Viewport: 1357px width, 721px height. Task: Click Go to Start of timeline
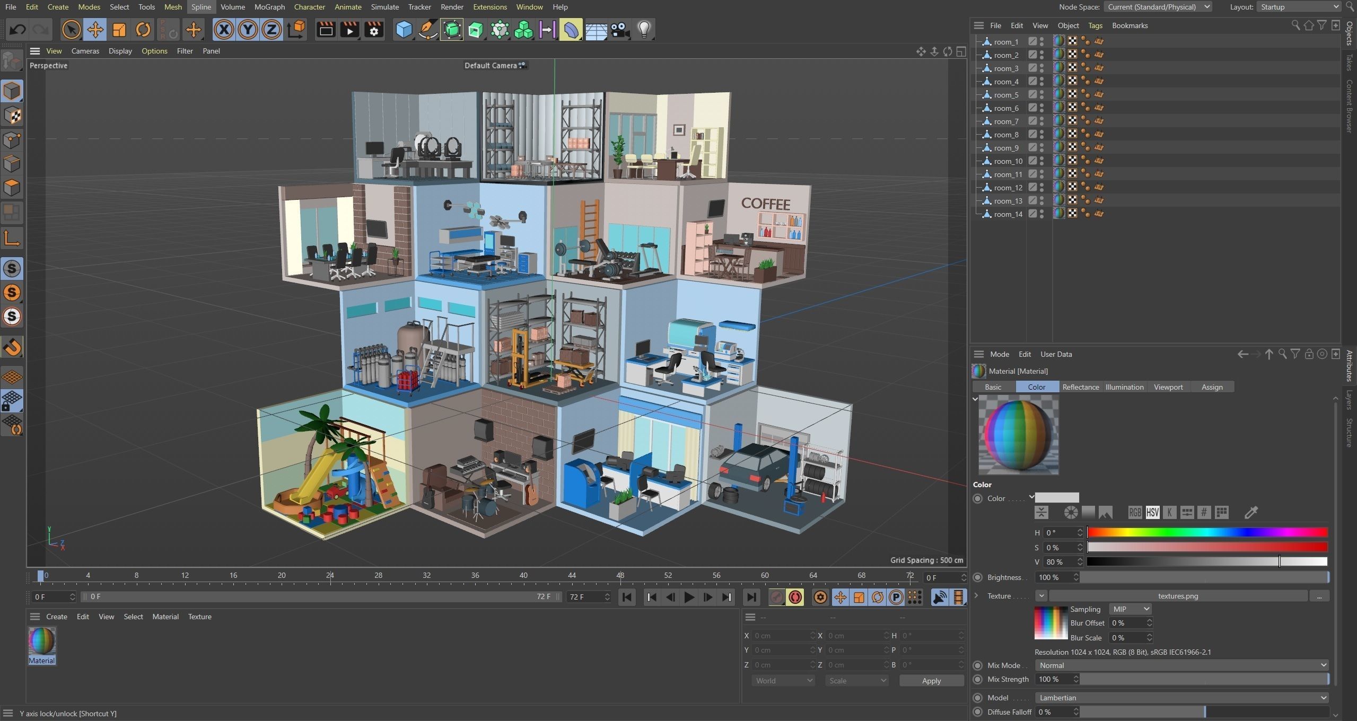click(627, 597)
